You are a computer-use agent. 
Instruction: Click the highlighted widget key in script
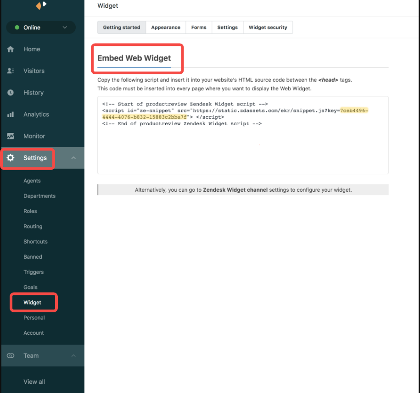point(235,114)
